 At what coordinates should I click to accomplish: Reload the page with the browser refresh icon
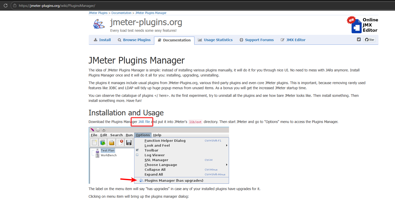coord(6,5)
